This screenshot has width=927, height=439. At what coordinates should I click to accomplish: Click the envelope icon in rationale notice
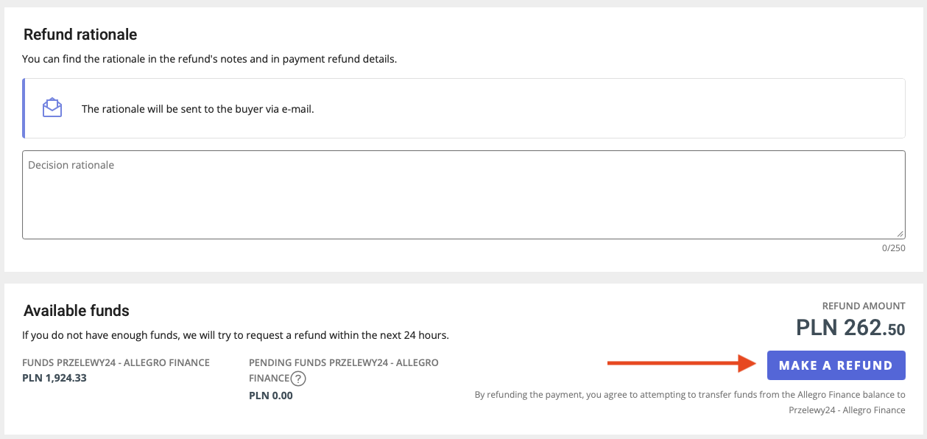(x=52, y=108)
